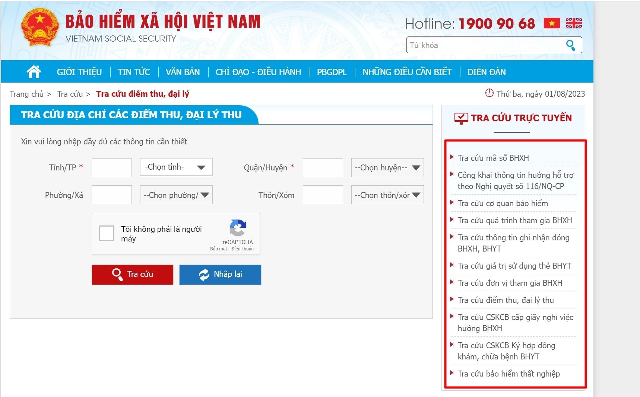The width and height of the screenshot is (640, 397).
Task: Click the Vietnam Social Security emblem logo
Action: [40, 28]
